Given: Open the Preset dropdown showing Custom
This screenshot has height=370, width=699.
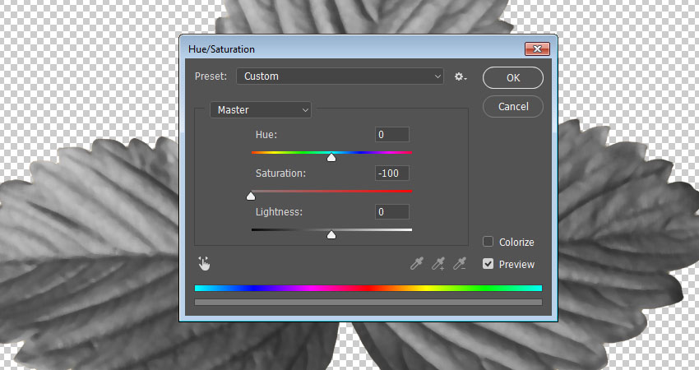Looking at the screenshot, I should 340,76.
